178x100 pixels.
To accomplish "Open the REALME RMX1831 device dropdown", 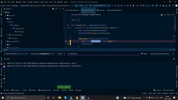I will coord(100,6).
